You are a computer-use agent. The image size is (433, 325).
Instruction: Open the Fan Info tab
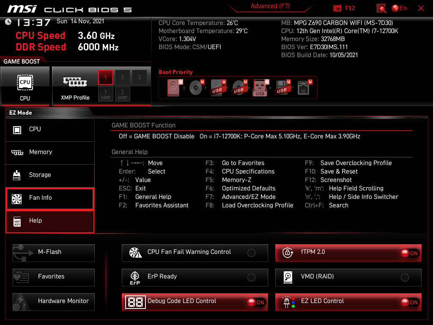(50, 198)
